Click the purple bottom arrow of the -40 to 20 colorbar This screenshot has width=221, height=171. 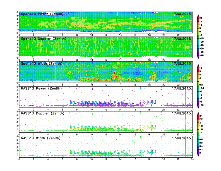(x=198, y=57)
